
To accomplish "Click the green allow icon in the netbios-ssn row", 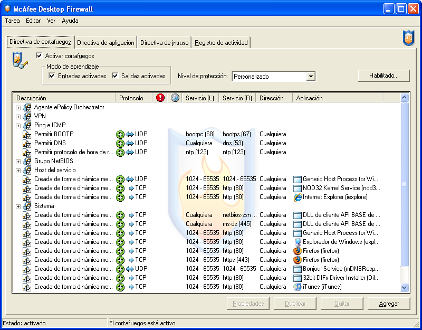I will coord(120,215).
